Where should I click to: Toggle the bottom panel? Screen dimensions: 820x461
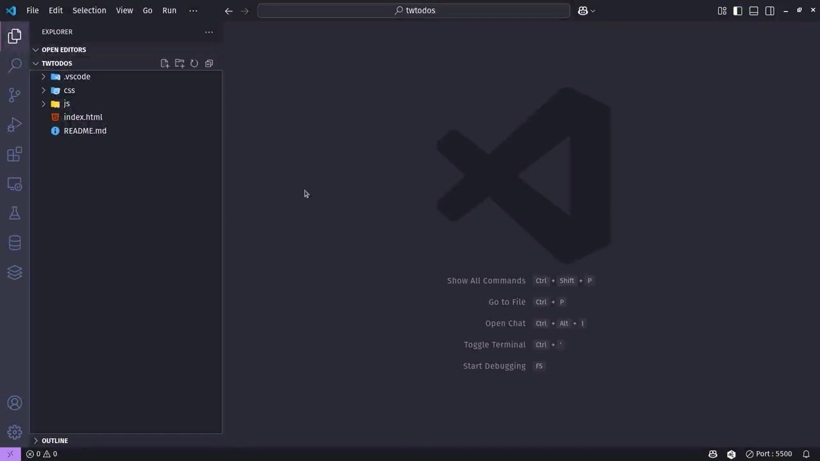click(754, 11)
